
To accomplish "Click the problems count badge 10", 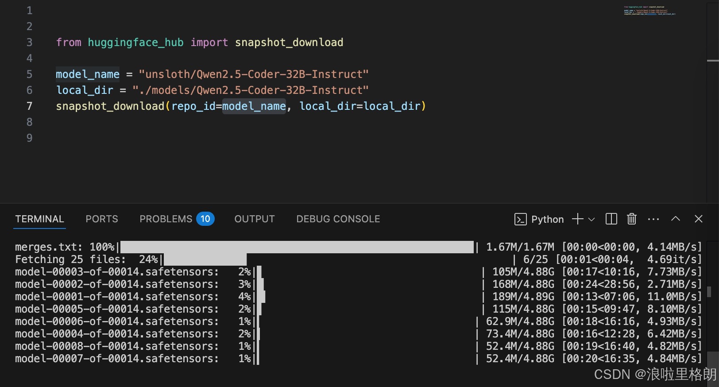I will point(205,219).
